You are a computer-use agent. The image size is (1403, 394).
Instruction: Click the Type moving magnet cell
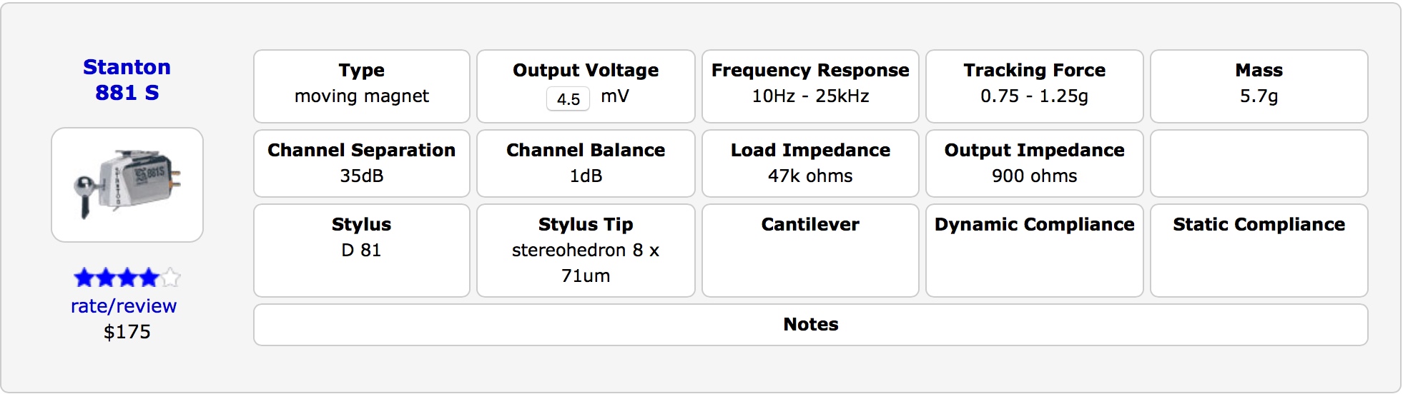click(362, 86)
